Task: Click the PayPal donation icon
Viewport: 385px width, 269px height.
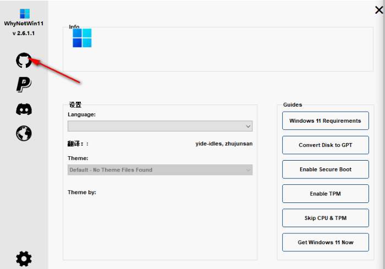Action: coord(24,84)
